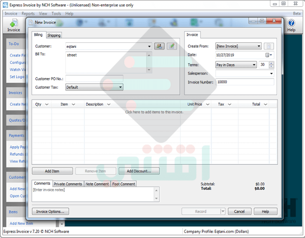Click the Invoice toolbar icon
The width and height of the screenshot is (305, 238).
pos(14,25)
